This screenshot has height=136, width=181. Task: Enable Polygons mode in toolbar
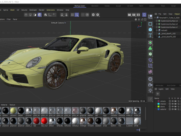[35, 15]
